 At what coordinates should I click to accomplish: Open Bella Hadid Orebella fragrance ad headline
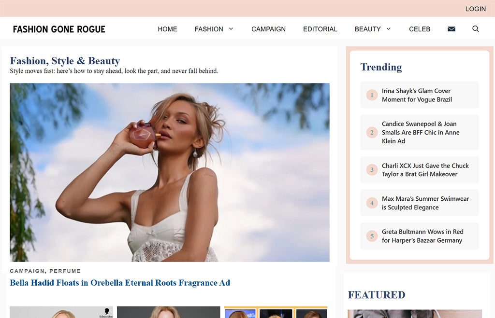coord(120,283)
